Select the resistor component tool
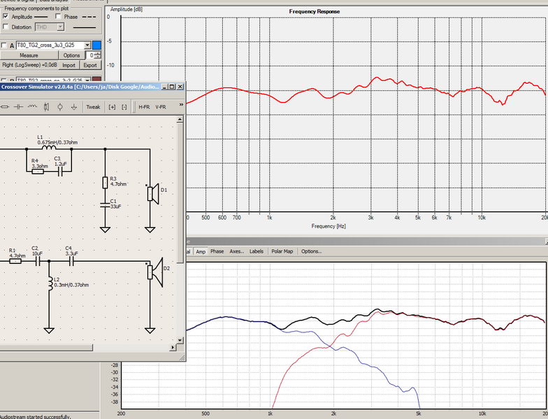548x419 pixels. pos(5,107)
